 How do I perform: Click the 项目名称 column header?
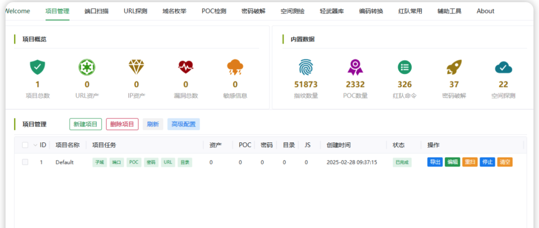pyautogui.click(x=68, y=145)
